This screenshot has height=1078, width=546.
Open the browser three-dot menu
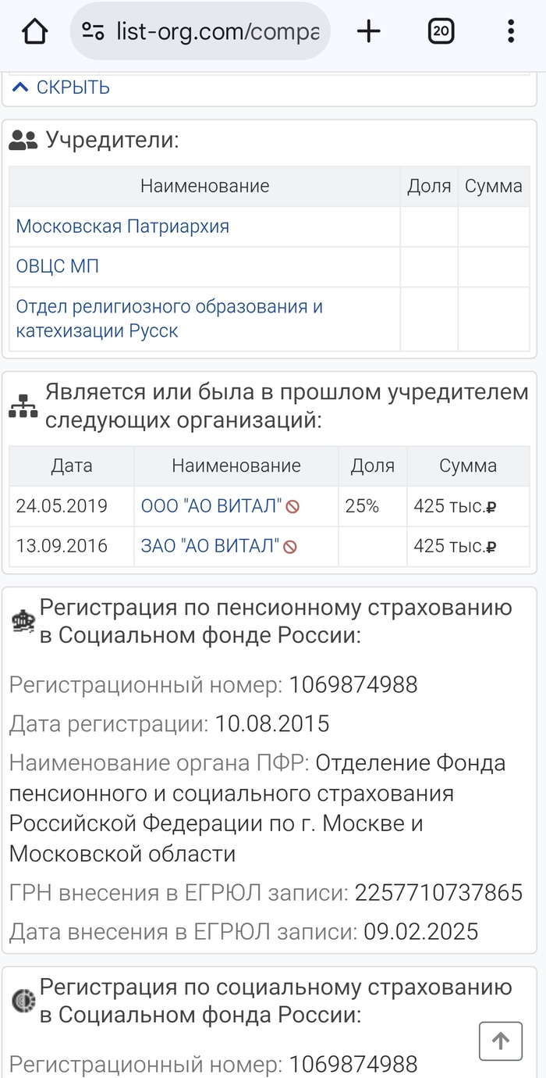tap(511, 31)
